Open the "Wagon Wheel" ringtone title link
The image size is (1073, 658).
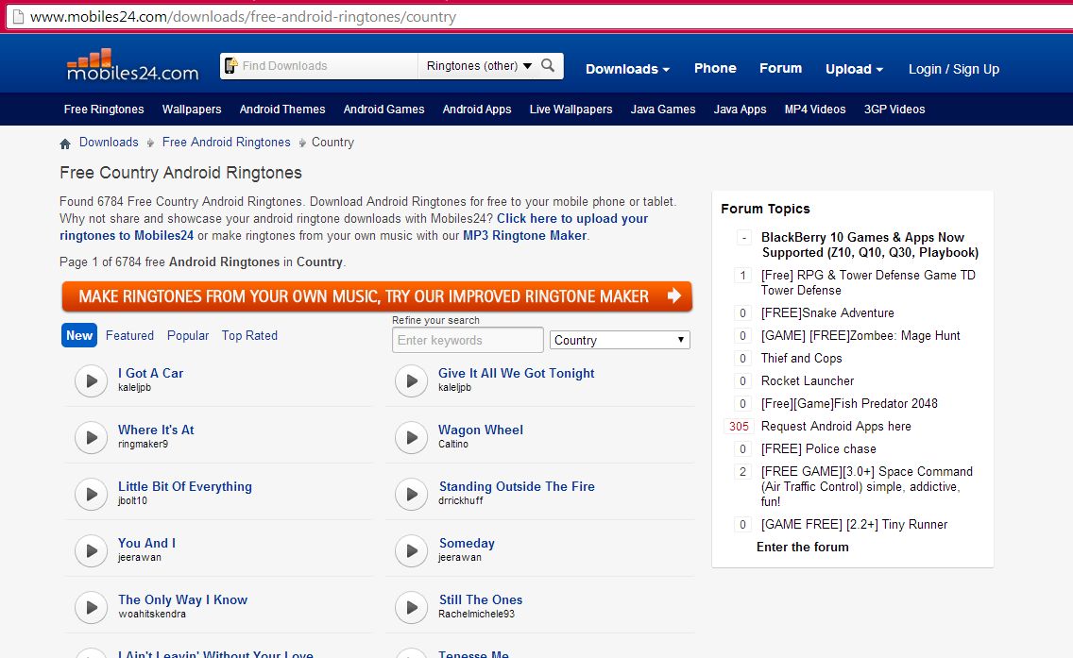tap(481, 430)
